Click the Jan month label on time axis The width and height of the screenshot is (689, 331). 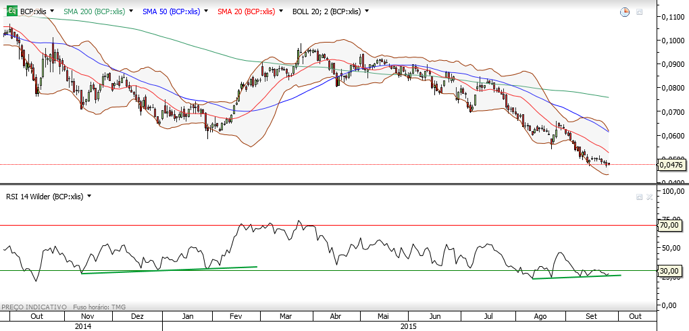click(x=188, y=317)
